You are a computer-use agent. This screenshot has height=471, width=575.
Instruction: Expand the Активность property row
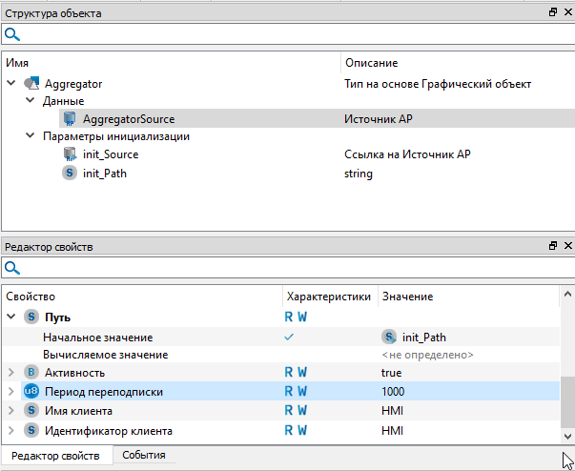tap(11, 372)
